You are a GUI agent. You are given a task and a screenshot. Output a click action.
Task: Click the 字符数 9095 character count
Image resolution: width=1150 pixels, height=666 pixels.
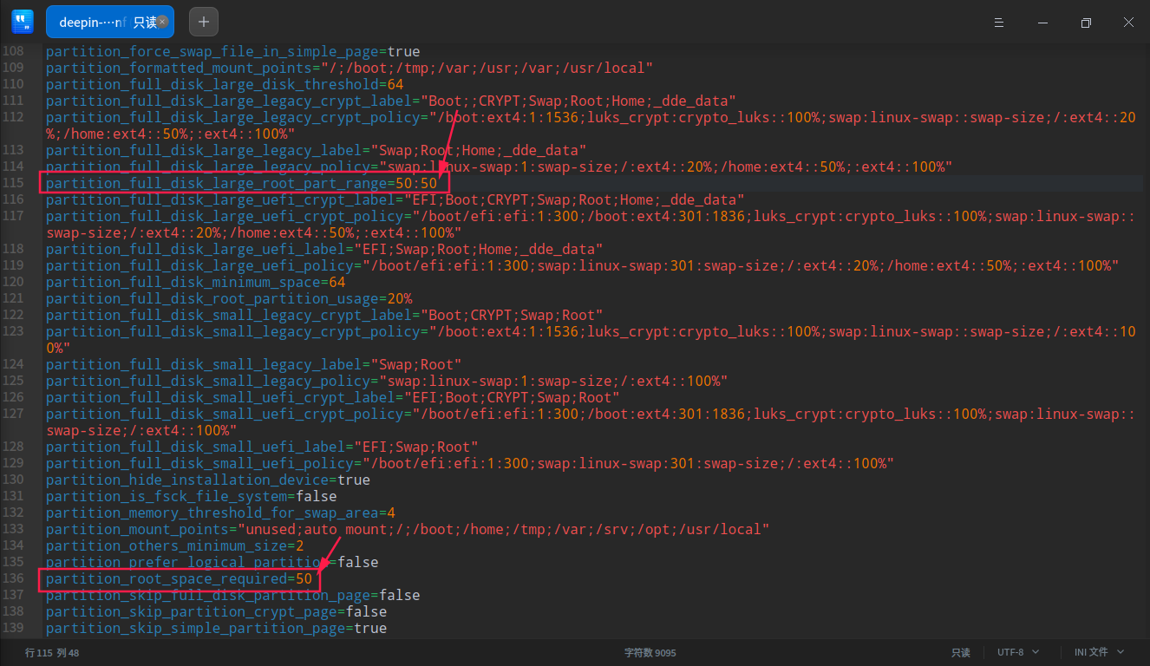[x=650, y=651]
